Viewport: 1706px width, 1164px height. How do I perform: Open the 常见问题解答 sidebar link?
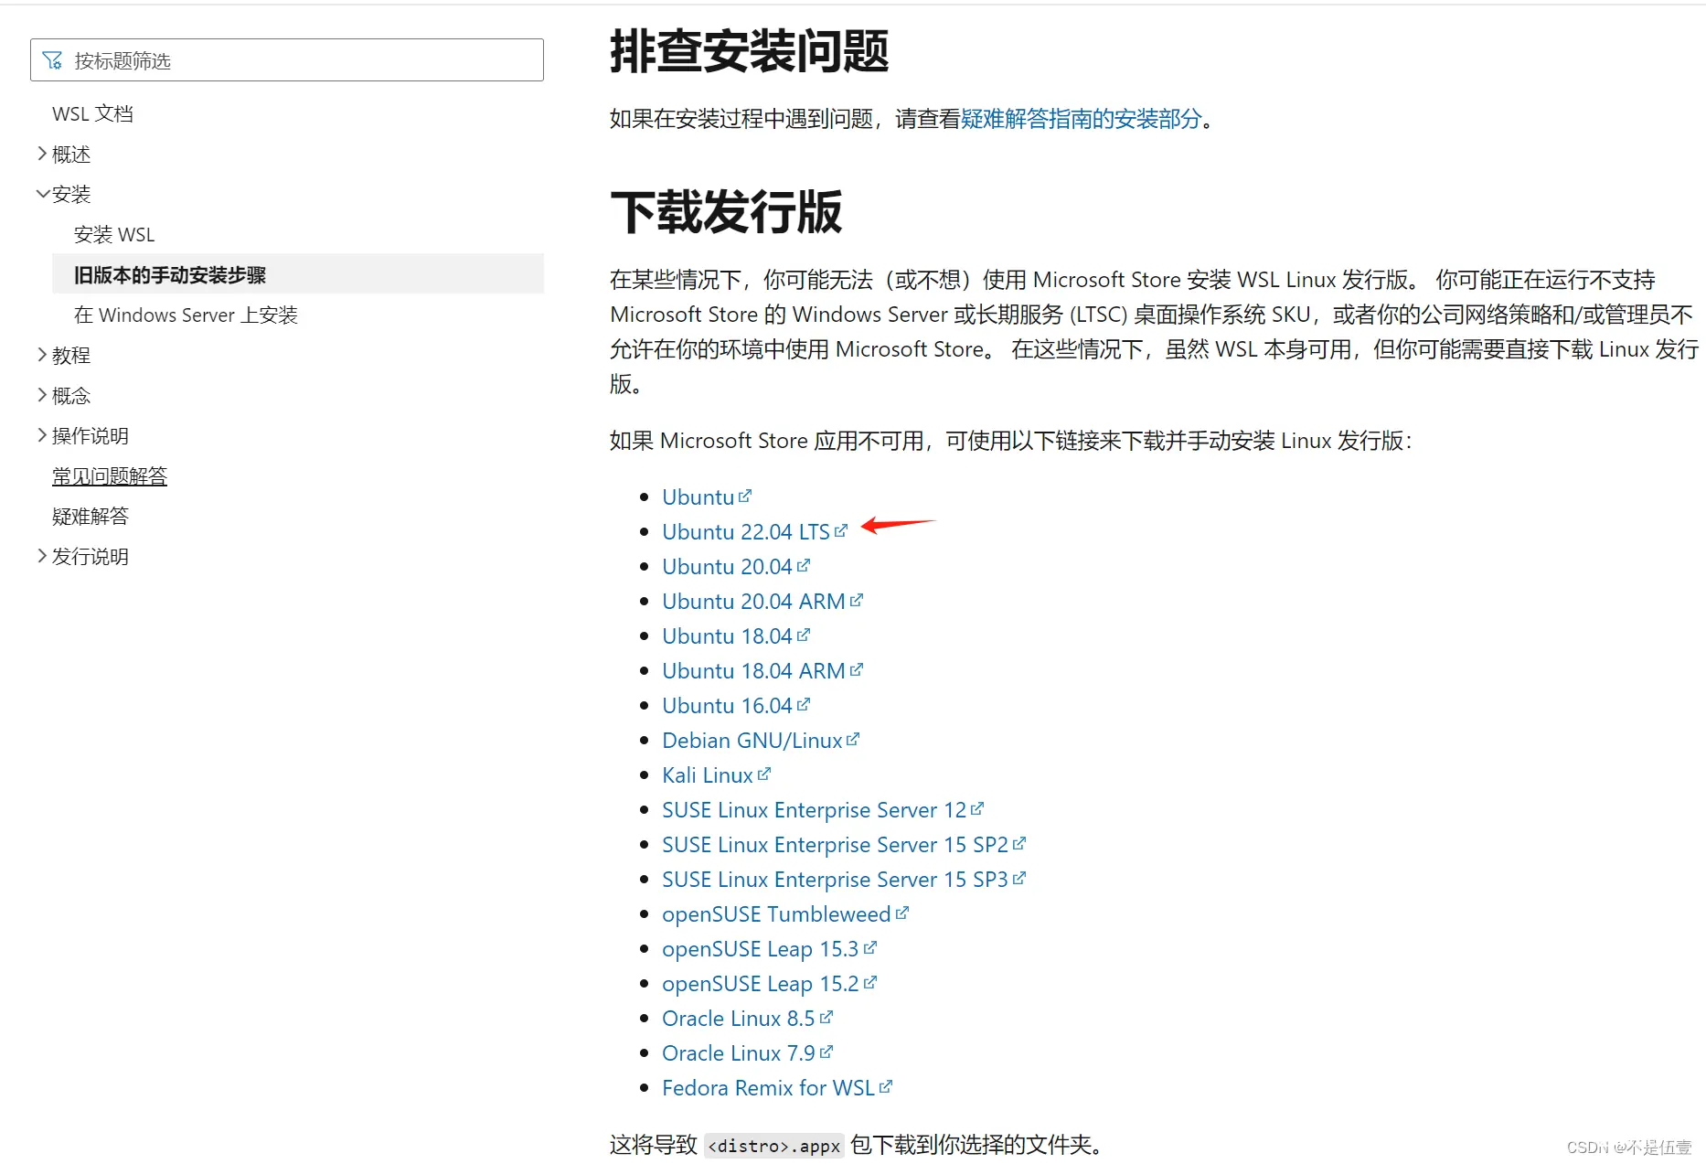(x=110, y=475)
